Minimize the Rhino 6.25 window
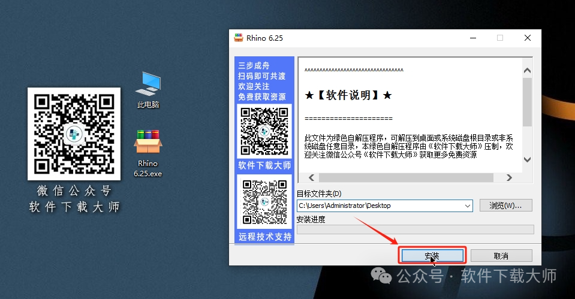This screenshot has width=575, height=299. click(473, 38)
